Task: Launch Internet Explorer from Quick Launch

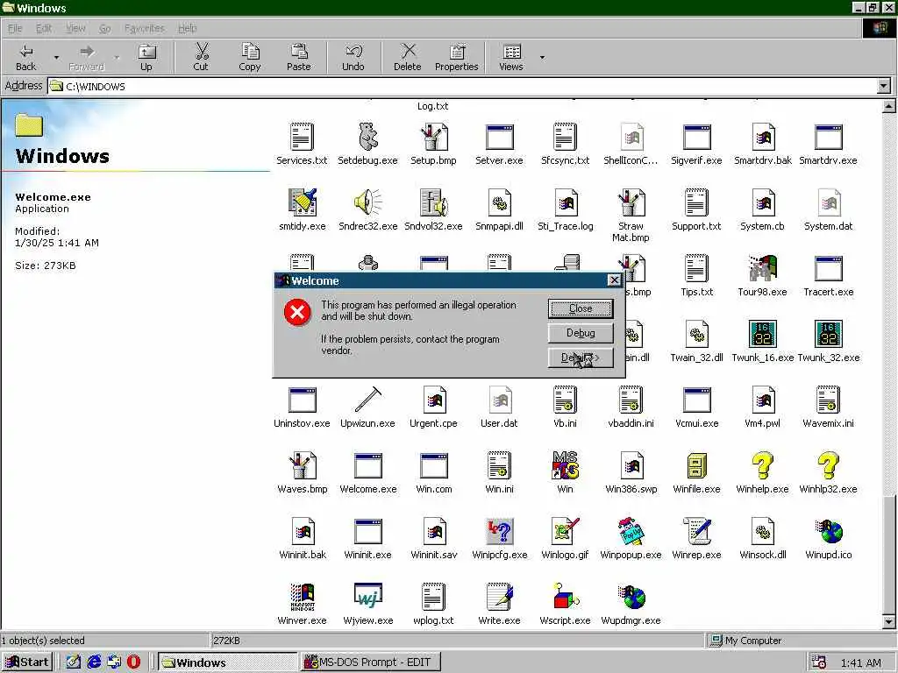Action: click(94, 662)
